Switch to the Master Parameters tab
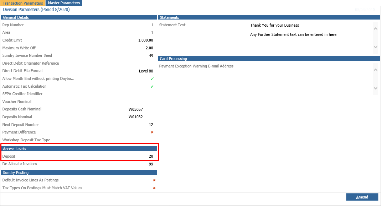This screenshot has width=382, height=207. click(x=64, y=2)
